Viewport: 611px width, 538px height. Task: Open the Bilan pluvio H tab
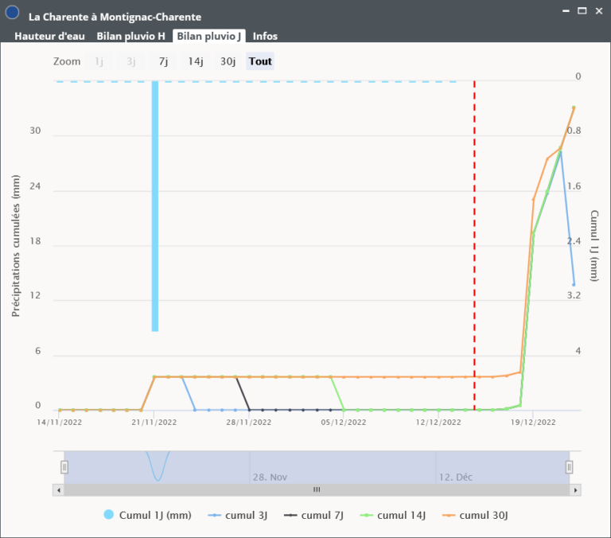[130, 36]
